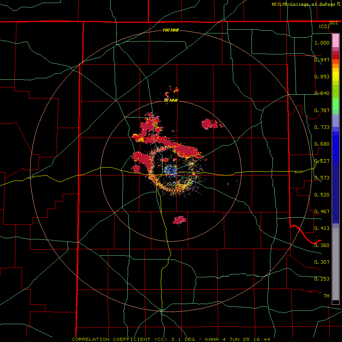This screenshot has height=342, width=342.
Task: Click the TH threshold label in legend
Action: click(x=326, y=296)
